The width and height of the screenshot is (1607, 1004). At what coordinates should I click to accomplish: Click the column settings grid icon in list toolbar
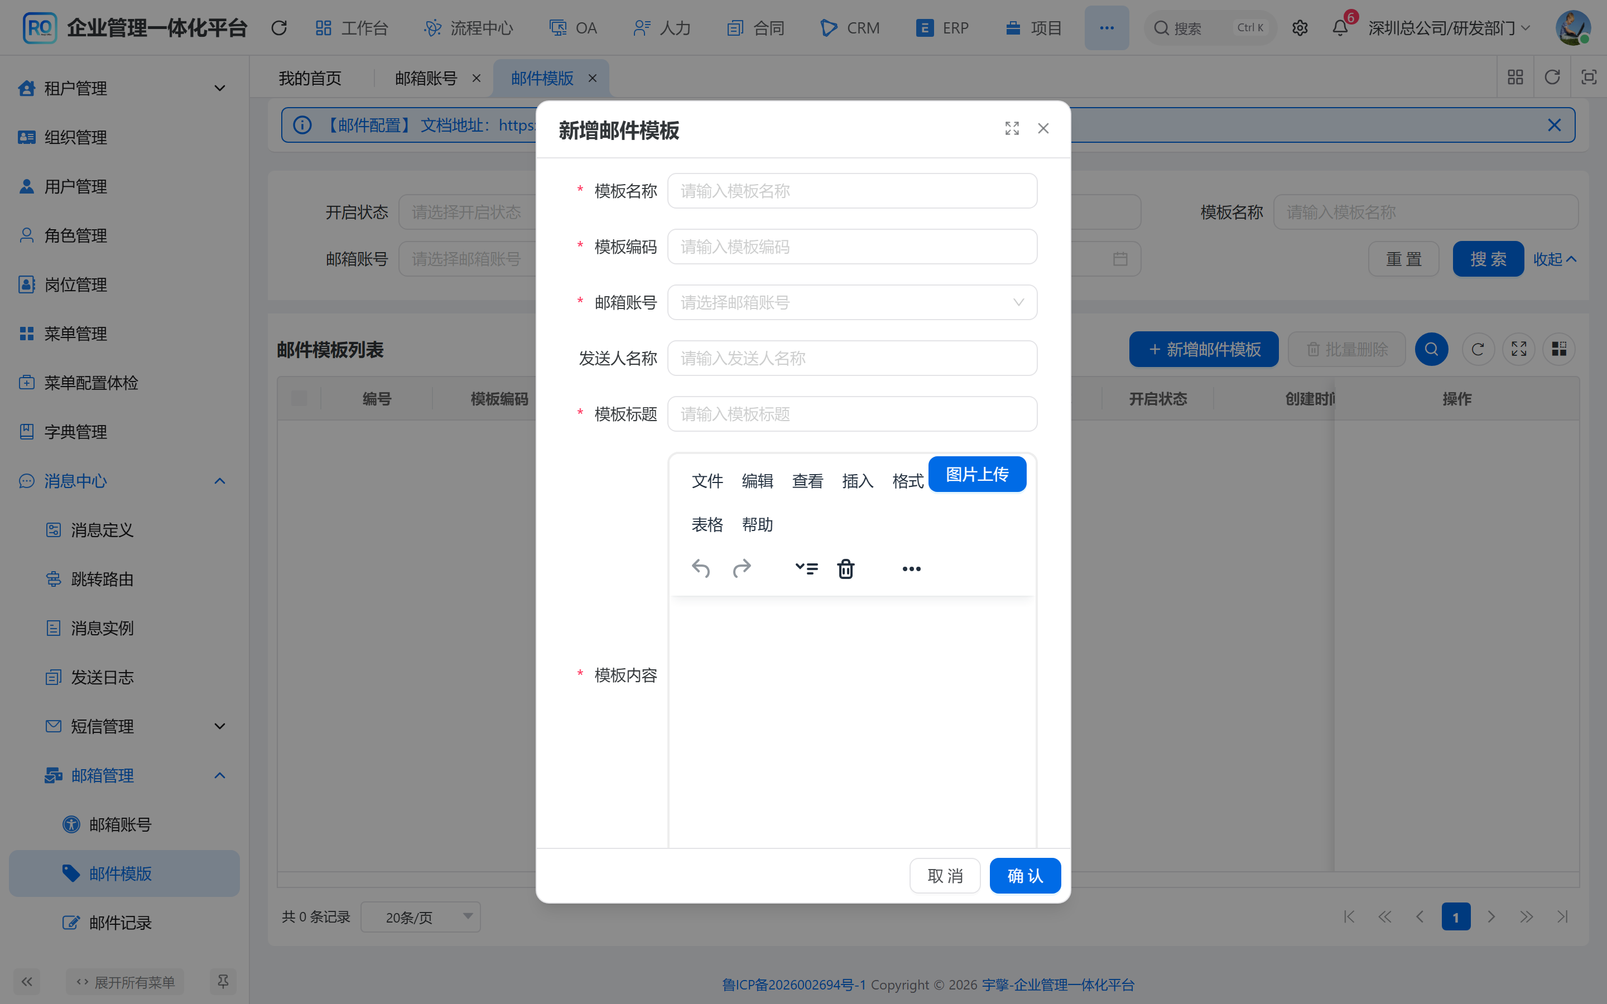pos(1559,349)
